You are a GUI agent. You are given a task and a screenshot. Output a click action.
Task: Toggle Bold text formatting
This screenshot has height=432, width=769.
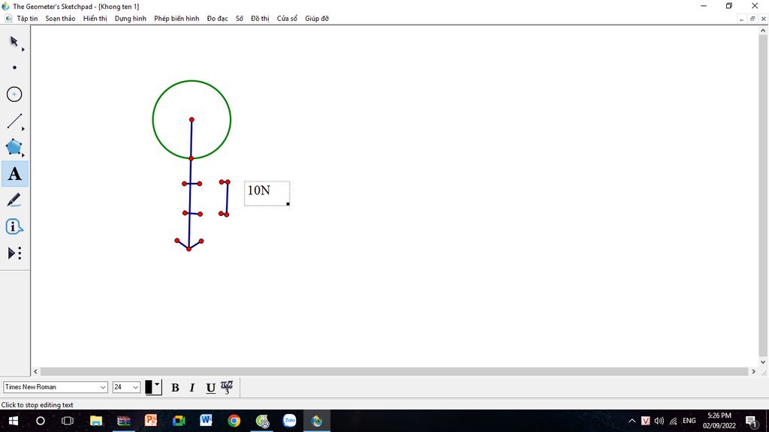point(175,388)
